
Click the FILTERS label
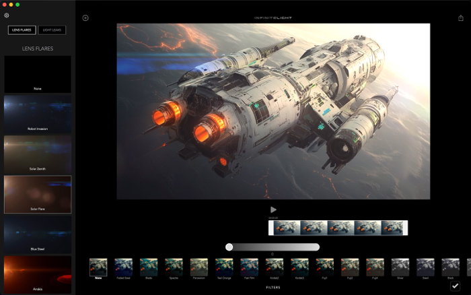[x=273, y=288]
